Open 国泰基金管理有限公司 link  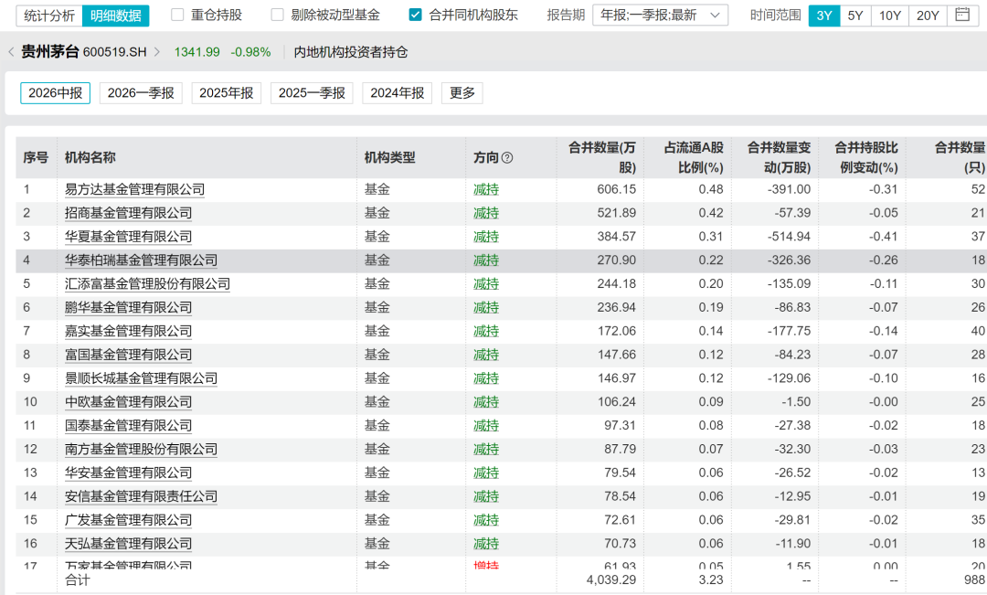pyautogui.click(x=129, y=426)
